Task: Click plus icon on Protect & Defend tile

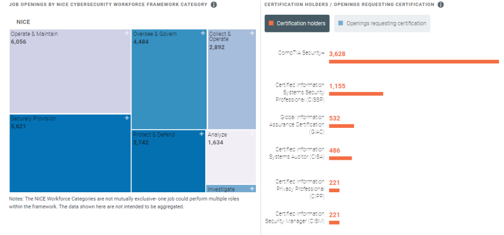Action: click(x=201, y=134)
